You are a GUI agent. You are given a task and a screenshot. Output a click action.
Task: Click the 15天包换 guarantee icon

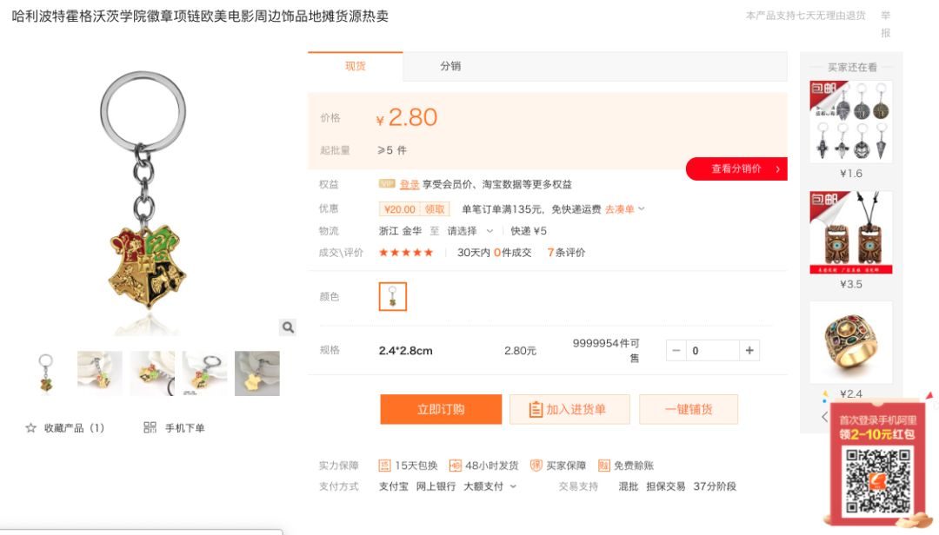tap(384, 466)
